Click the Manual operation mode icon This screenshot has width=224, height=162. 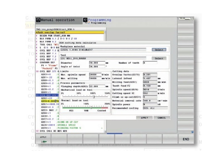(x=38, y=20)
